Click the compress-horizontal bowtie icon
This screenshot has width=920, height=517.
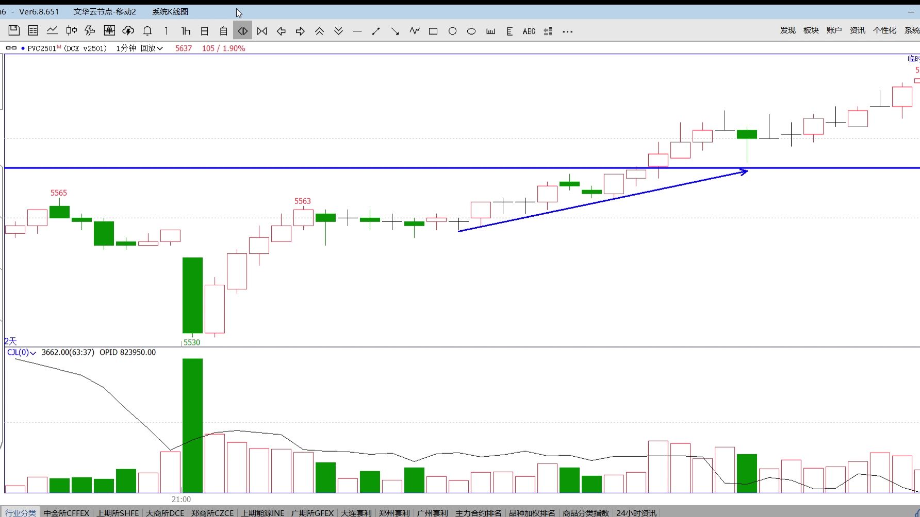click(x=262, y=31)
